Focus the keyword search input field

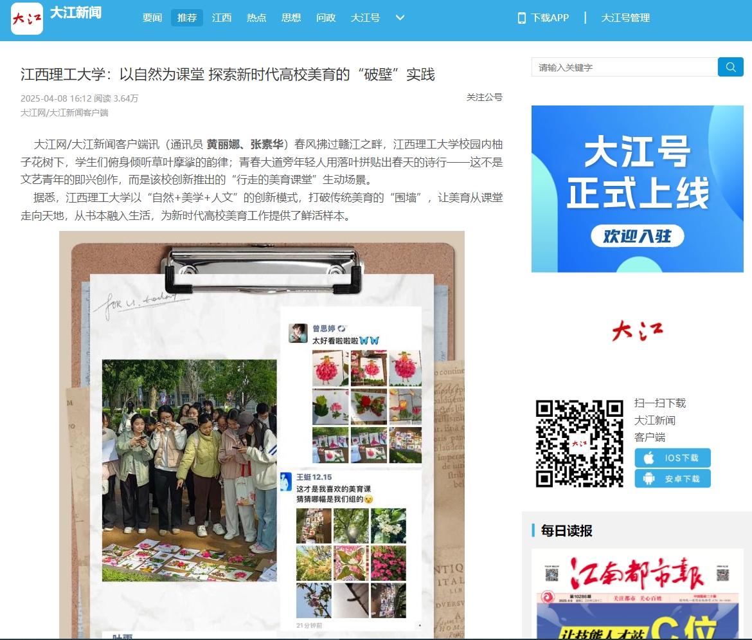(623, 67)
